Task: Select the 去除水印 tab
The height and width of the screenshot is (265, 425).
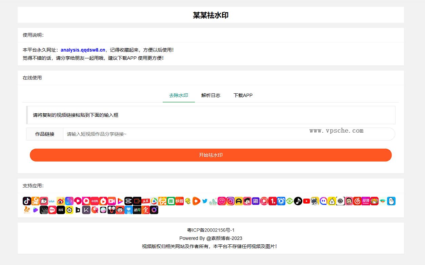Action: [x=179, y=95]
